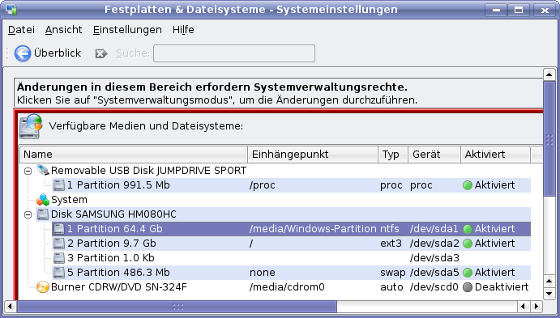The image size is (560, 318).
Task: Click the colorful System cubes icon
Action: tap(43, 200)
